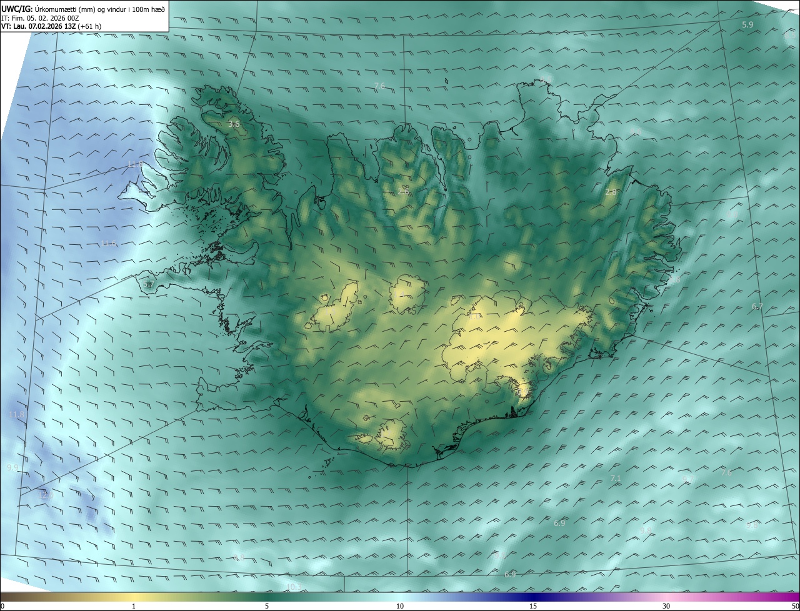Select the title line 'UWC/IG: Úrkomumætti (mm) og vindur í 100m hæð'

tap(83, 9)
